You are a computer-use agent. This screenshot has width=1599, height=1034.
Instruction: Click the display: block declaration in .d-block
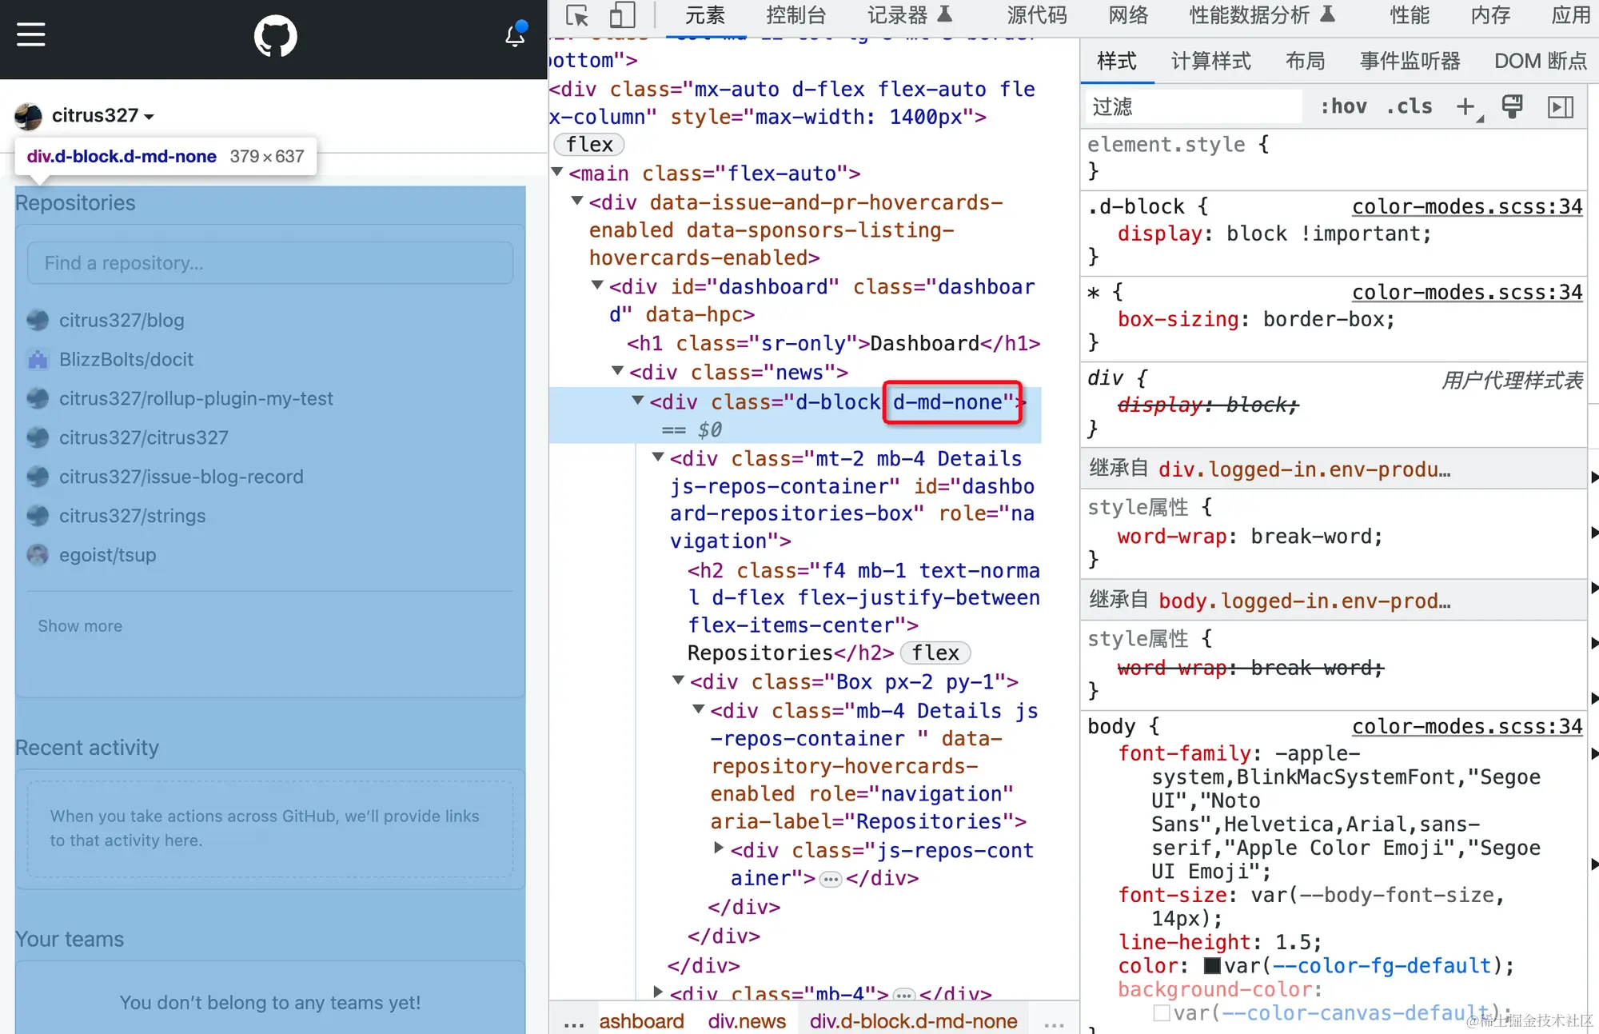click(x=1274, y=234)
